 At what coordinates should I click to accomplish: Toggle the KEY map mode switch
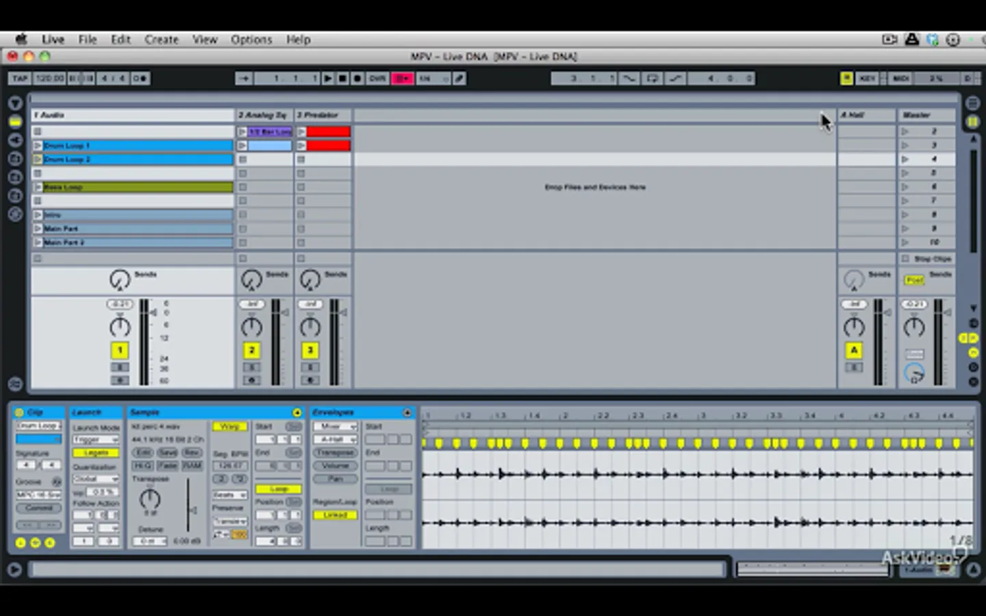pyautogui.click(x=867, y=79)
